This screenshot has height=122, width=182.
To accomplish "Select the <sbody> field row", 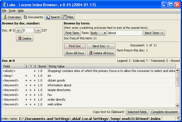I will (89, 71).
